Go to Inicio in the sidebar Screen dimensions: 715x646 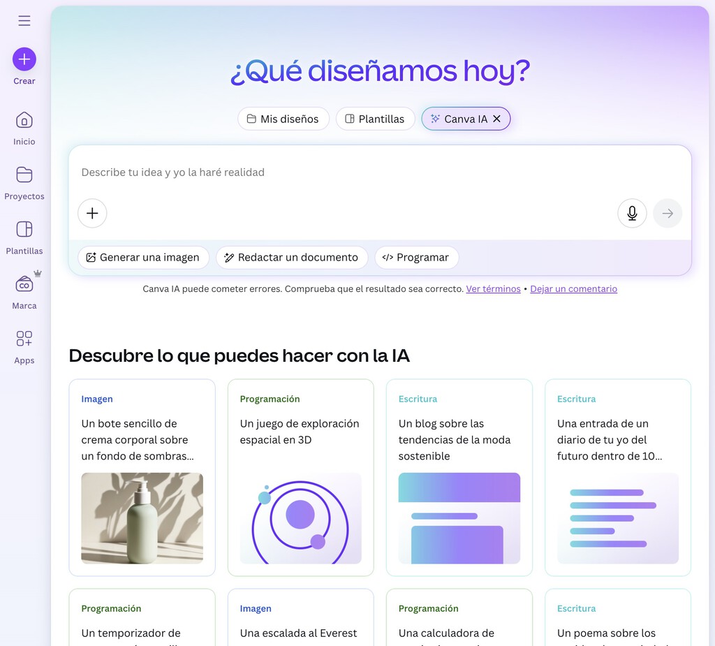click(x=24, y=120)
